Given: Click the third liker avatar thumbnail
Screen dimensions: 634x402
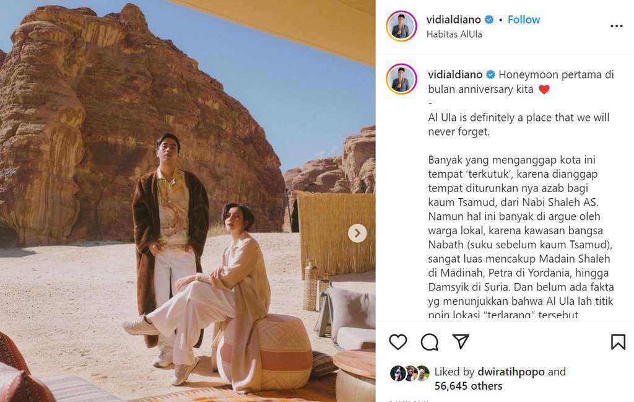Looking at the screenshot, I should point(423,374).
